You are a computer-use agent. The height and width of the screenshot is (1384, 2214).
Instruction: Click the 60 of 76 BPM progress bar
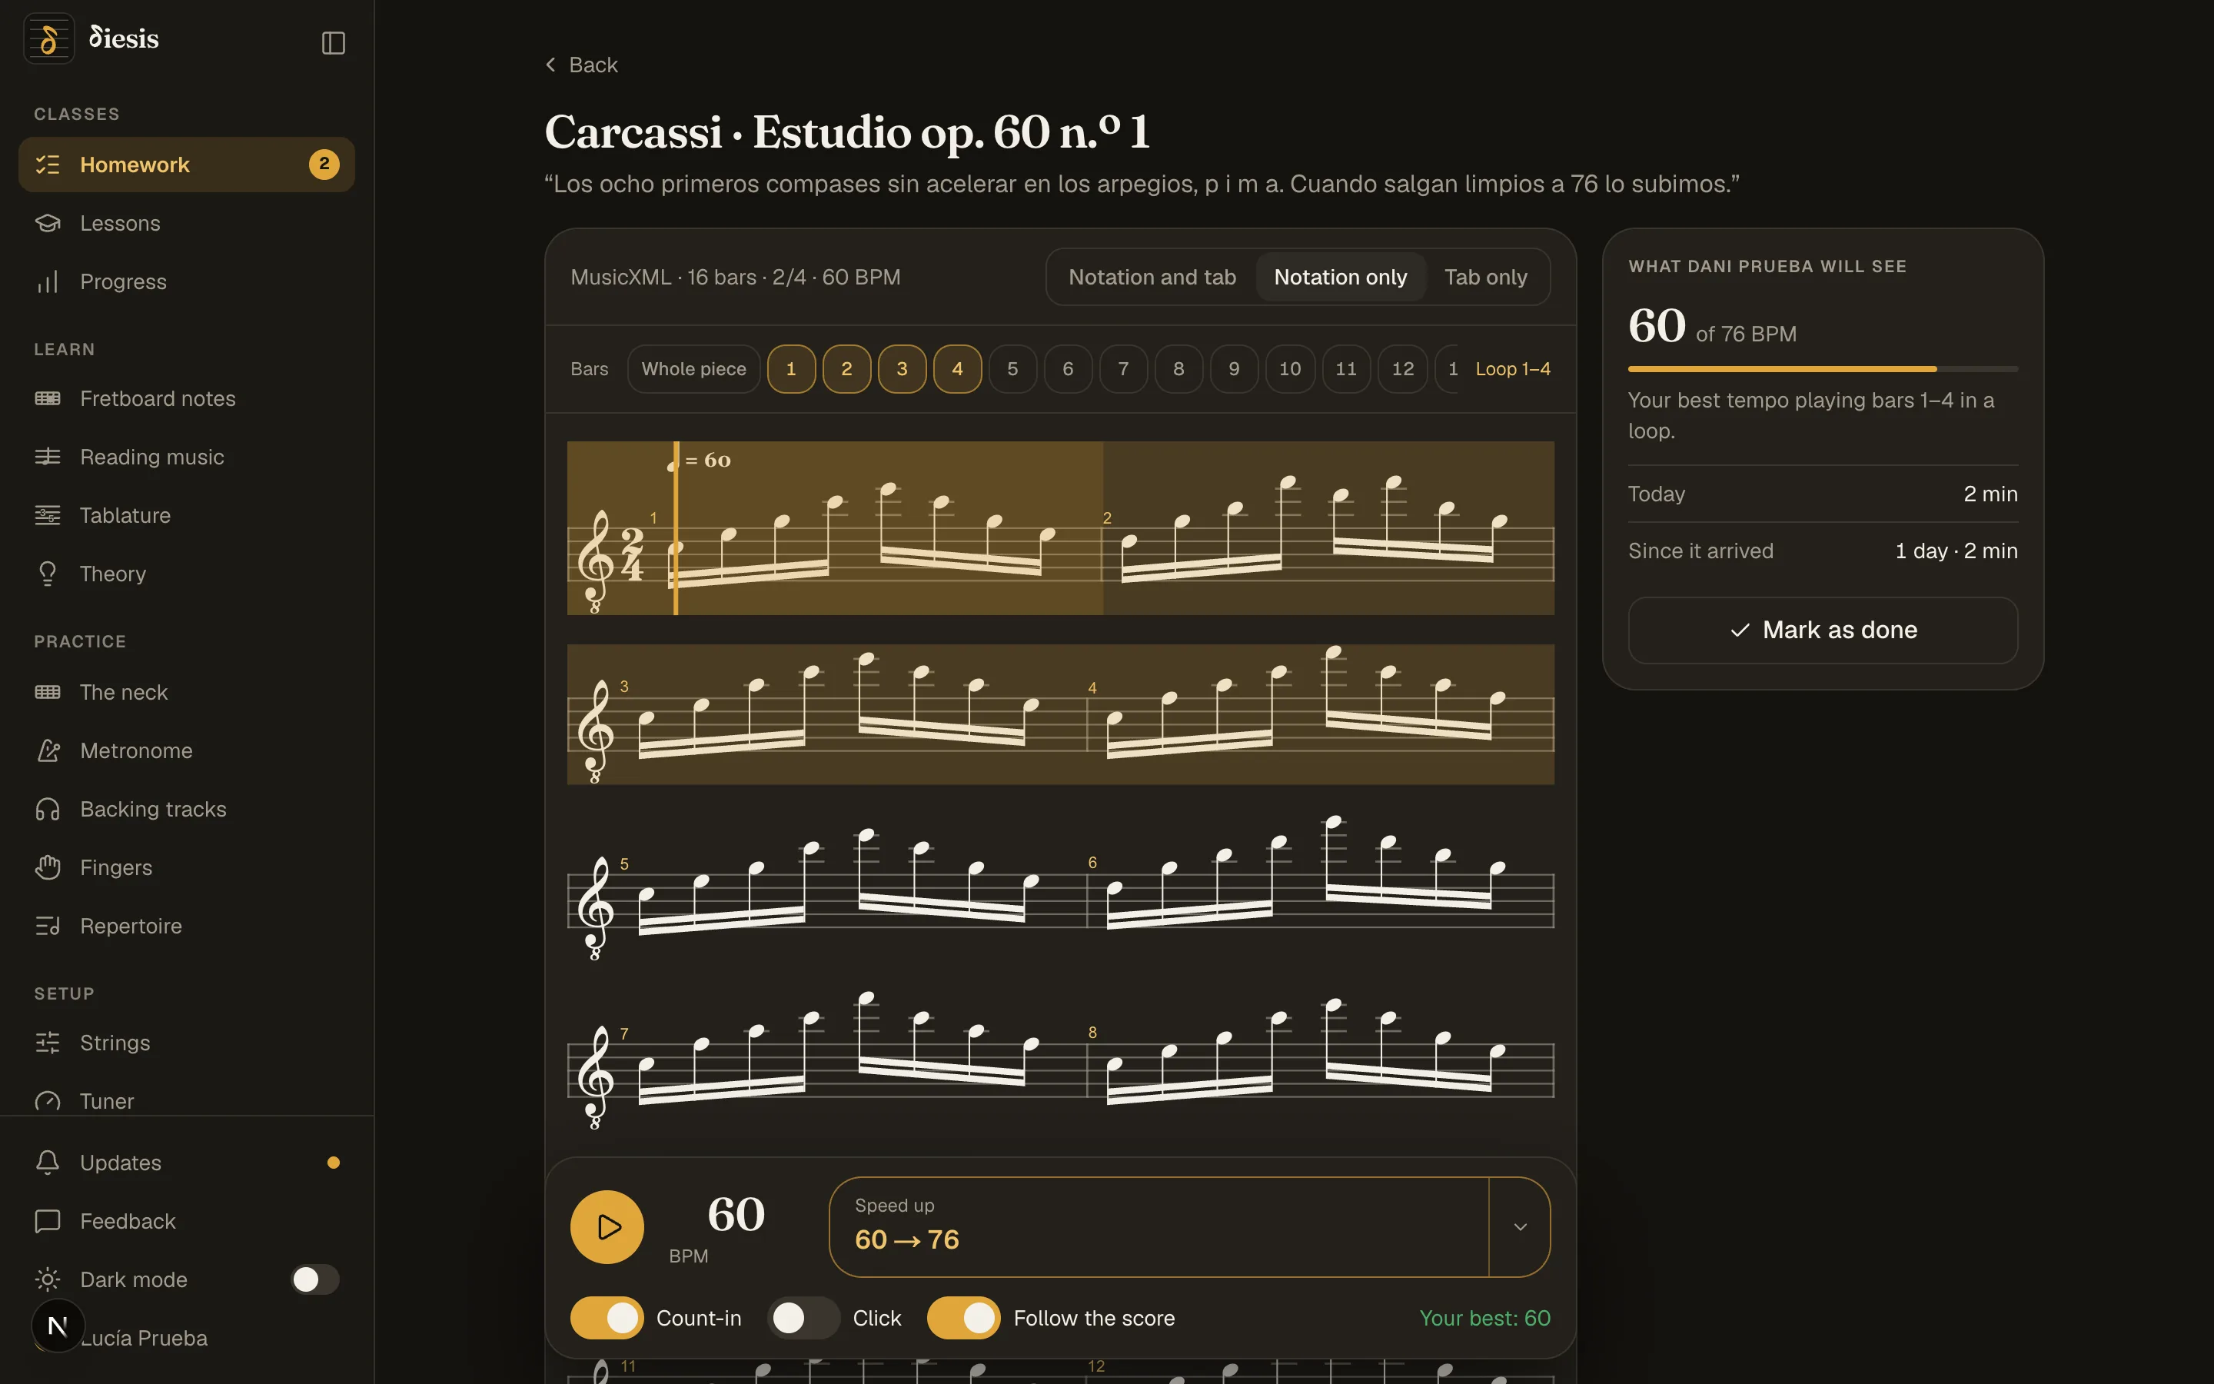point(1823,369)
